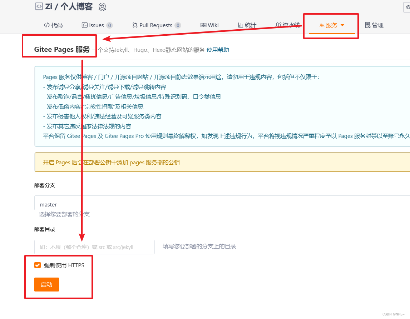Click the 管理 settings icon

point(368,25)
